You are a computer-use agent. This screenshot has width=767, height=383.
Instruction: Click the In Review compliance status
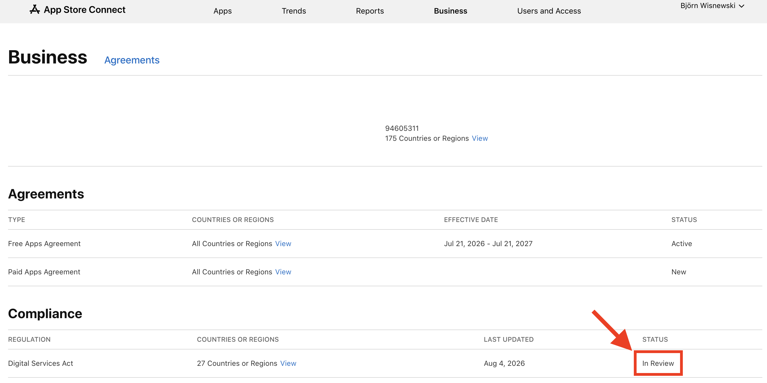[x=658, y=363]
